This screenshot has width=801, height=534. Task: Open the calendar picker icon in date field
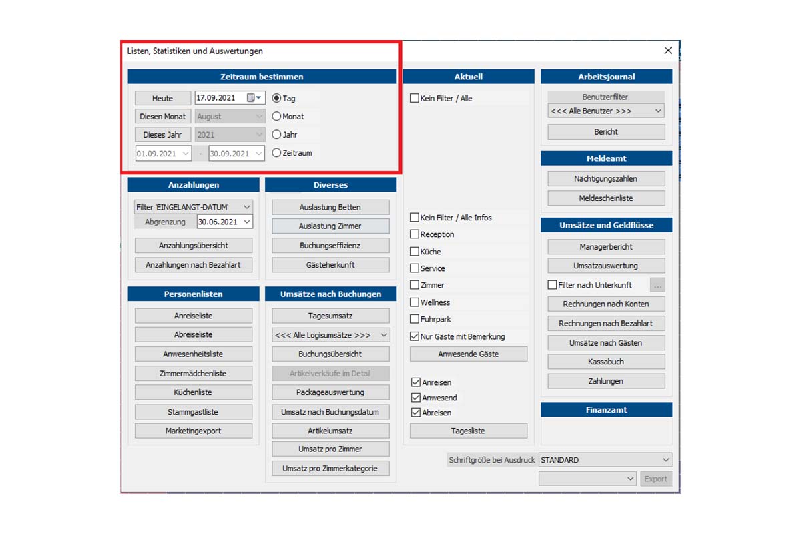252,98
